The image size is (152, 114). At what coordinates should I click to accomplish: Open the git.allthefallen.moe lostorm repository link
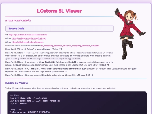[28, 35]
